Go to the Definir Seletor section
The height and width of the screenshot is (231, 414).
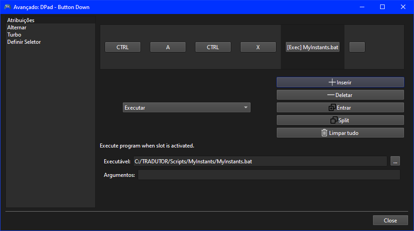coord(24,42)
